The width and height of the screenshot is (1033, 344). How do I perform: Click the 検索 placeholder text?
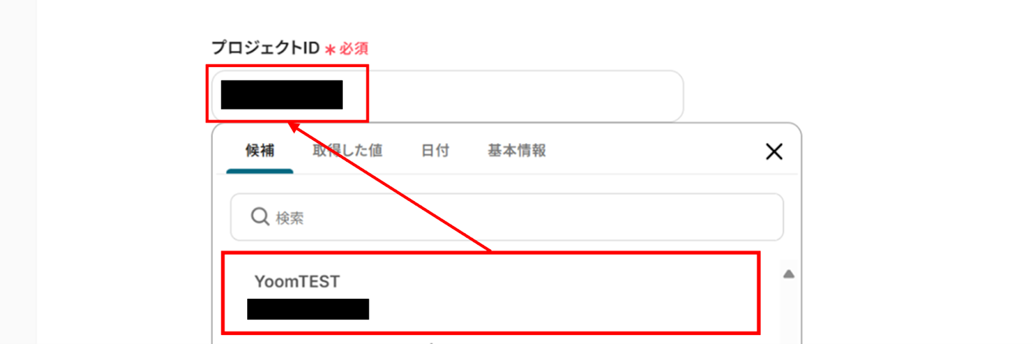coord(289,218)
